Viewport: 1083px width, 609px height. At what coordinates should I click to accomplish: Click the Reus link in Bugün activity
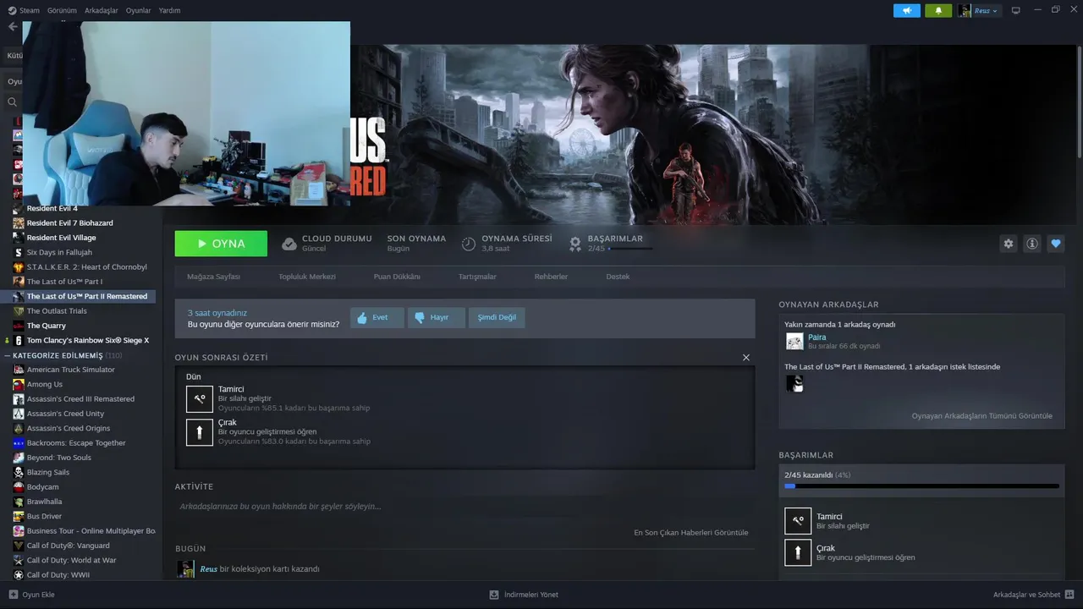[x=208, y=569]
